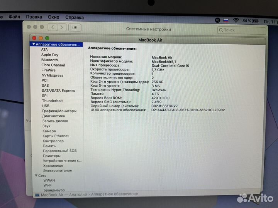
Task: Click the 'Аппаратное обеспечение:' heading in content pane
Action: [x=112, y=48]
